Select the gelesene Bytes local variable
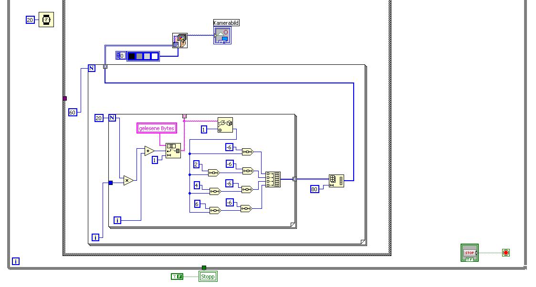 coord(157,128)
